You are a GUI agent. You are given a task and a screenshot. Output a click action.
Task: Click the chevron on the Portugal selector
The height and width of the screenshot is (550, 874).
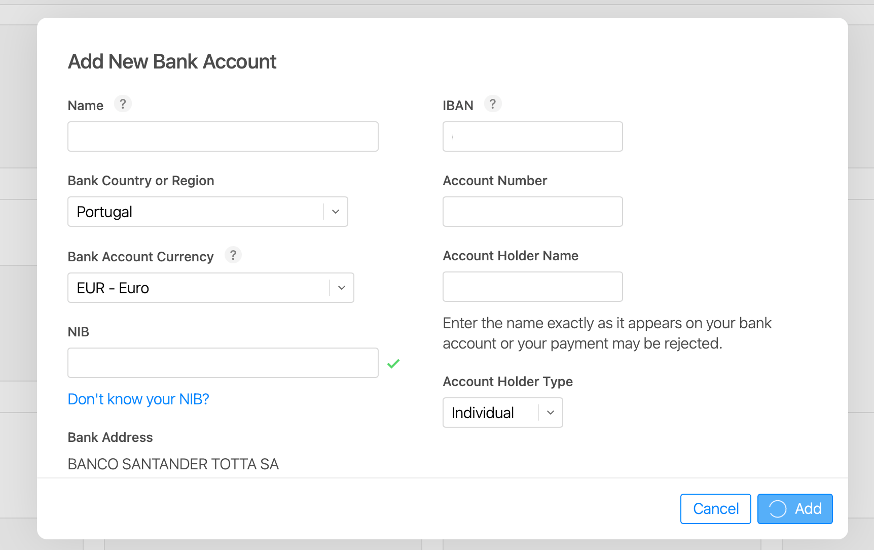[335, 212]
